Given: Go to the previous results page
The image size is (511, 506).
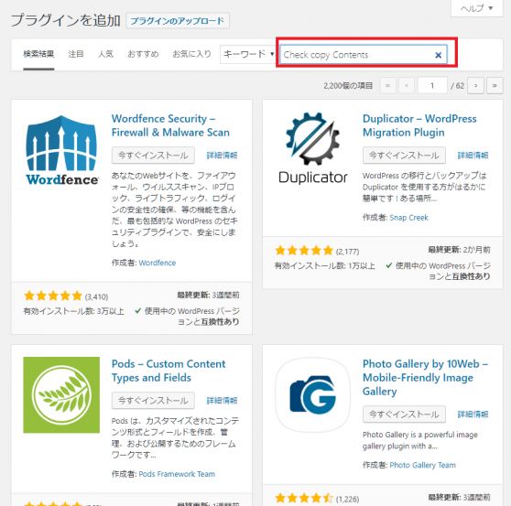Looking at the screenshot, I should [407, 86].
